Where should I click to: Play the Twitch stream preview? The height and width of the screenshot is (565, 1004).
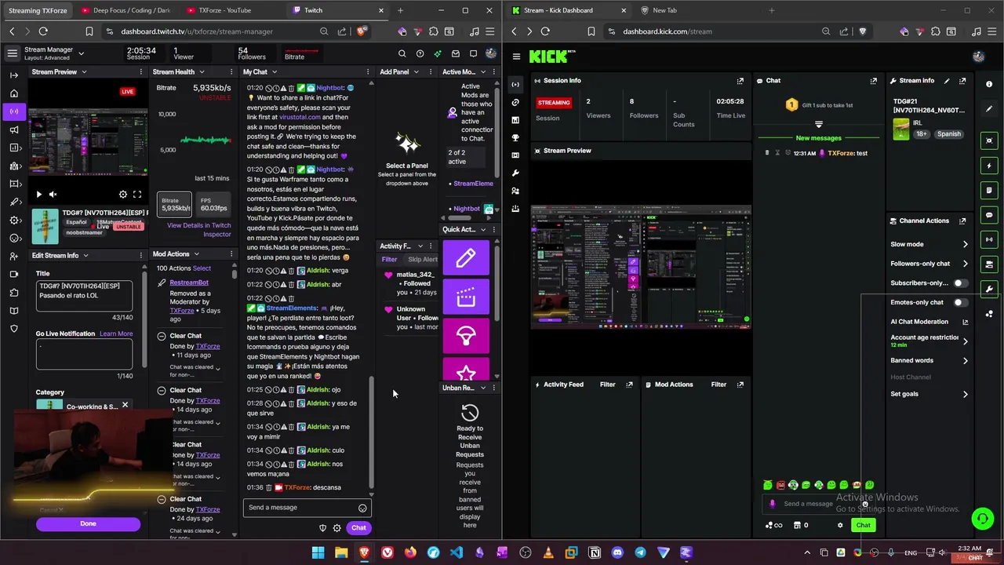click(x=39, y=194)
